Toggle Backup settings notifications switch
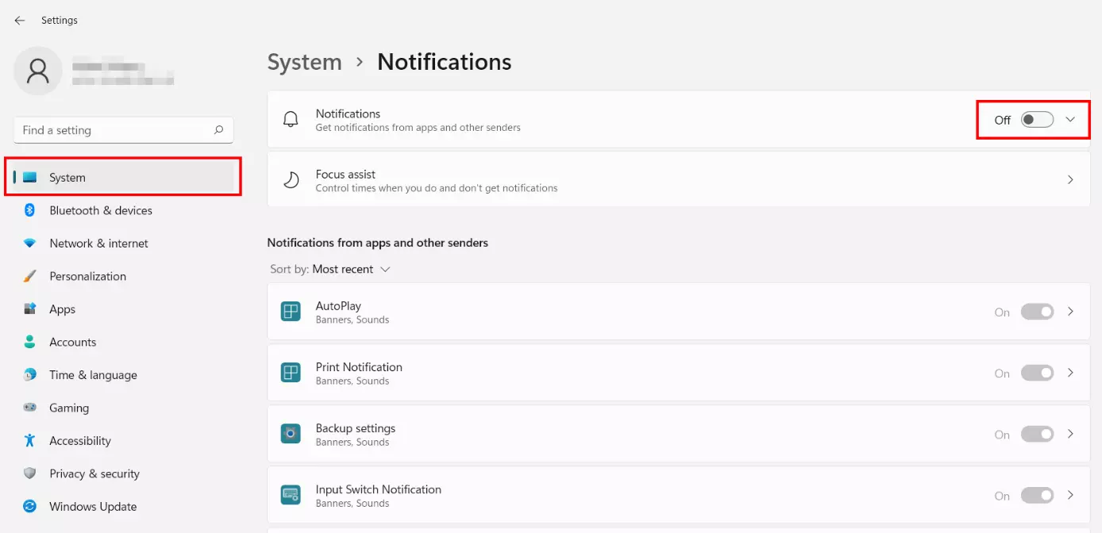Image resolution: width=1102 pixels, height=533 pixels. pyautogui.click(x=1037, y=434)
